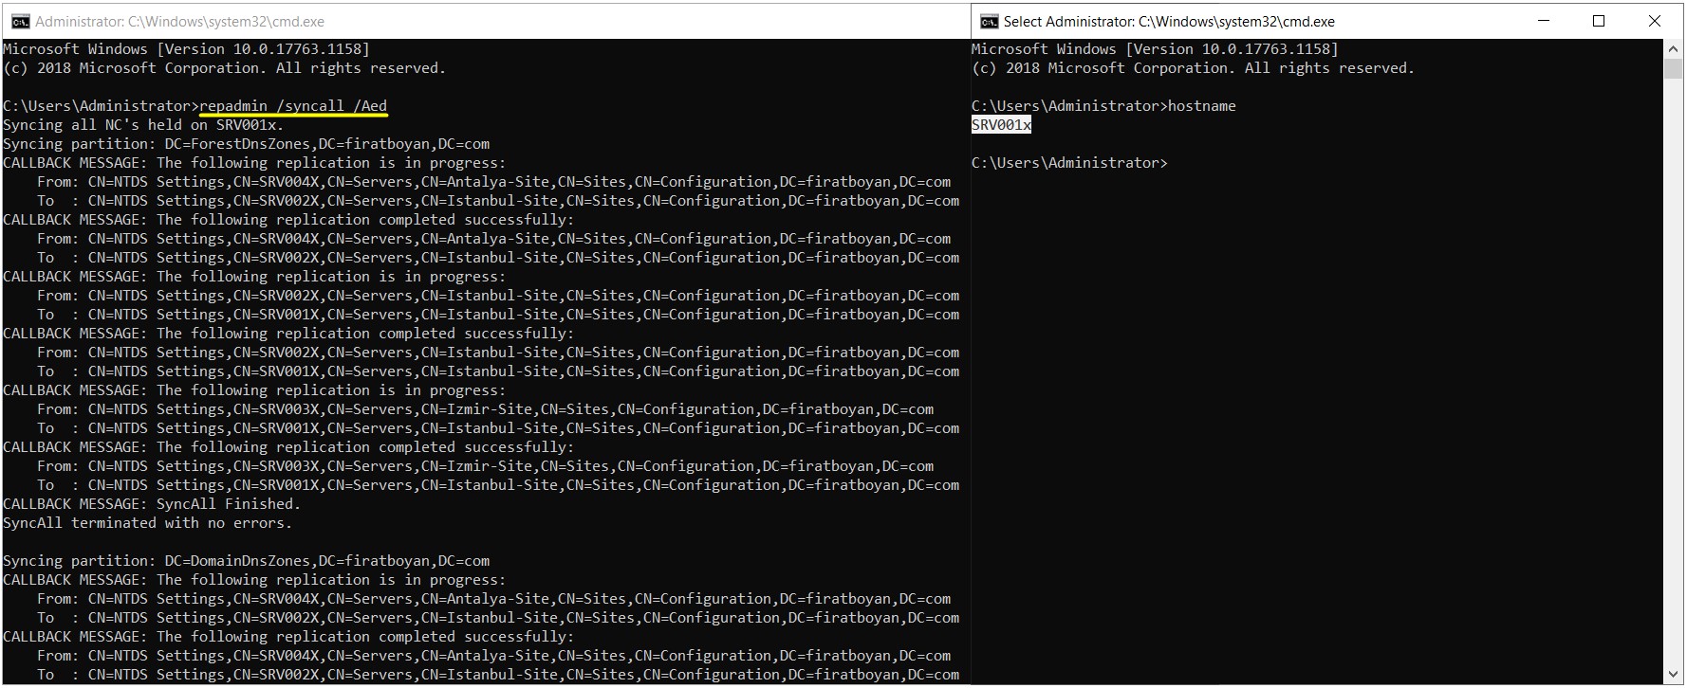1687x688 pixels.
Task: Click the scroll-down arrow in the right cmd window
Action: coord(1673,675)
